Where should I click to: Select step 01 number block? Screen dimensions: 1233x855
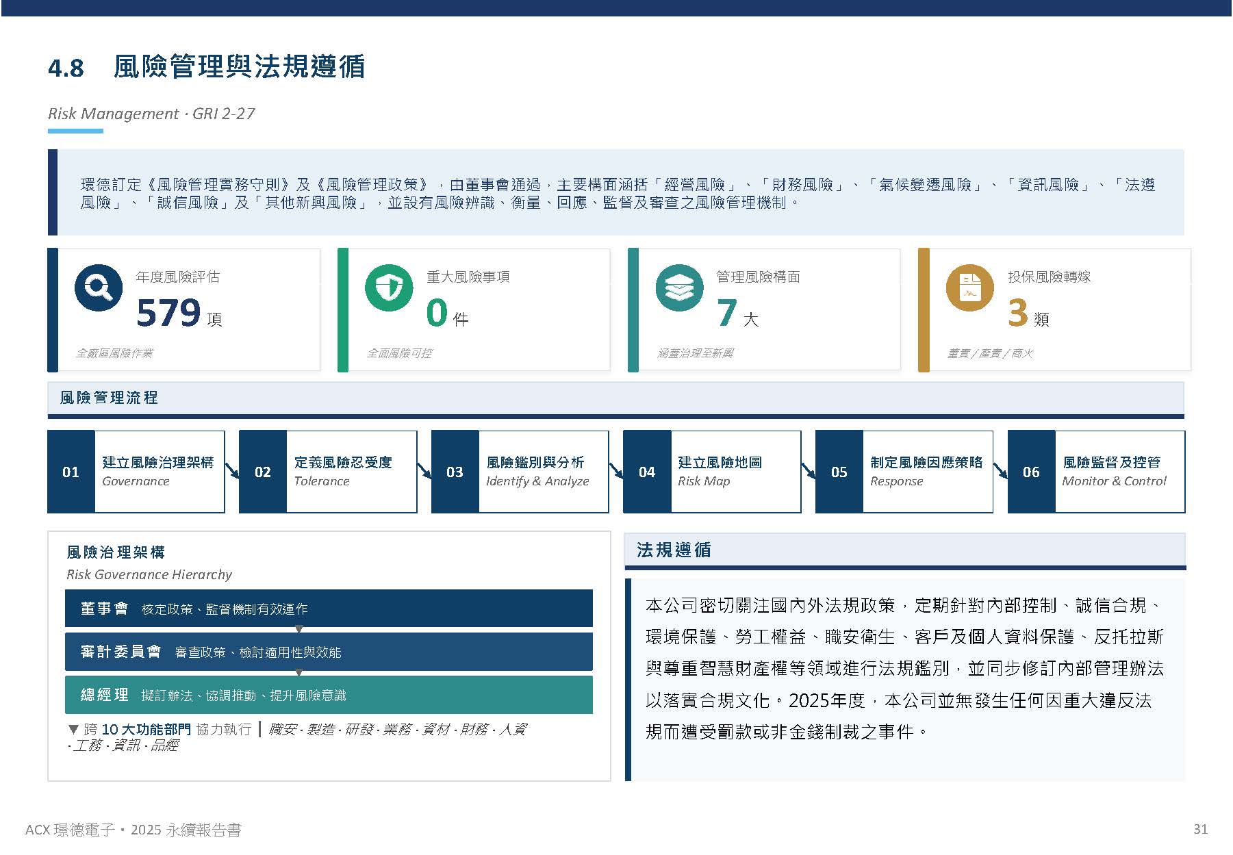tap(71, 472)
